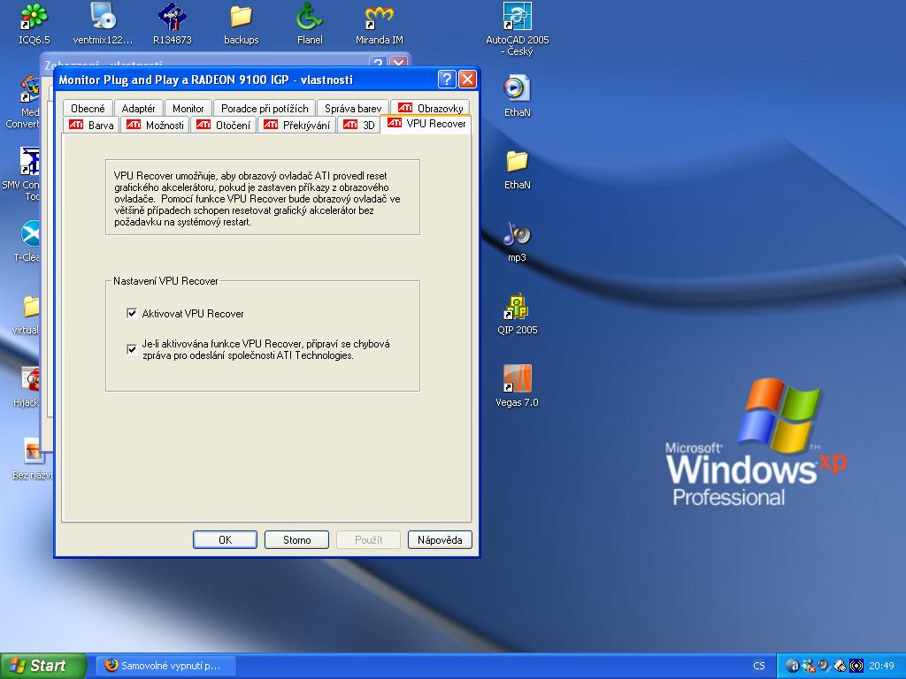Click the CS language indicator in taskbar
This screenshot has height=679, width=906.
758,666
